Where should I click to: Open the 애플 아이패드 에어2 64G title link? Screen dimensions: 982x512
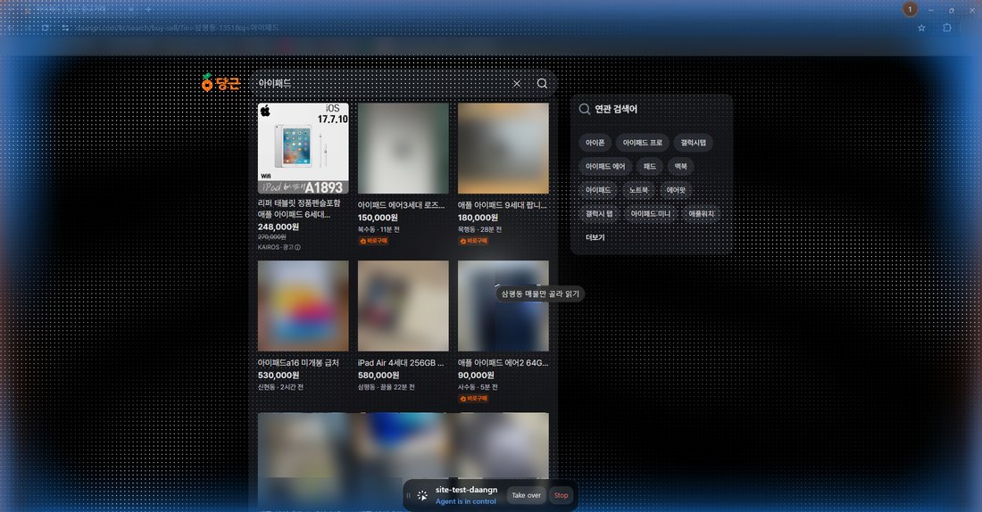point(503,363)
